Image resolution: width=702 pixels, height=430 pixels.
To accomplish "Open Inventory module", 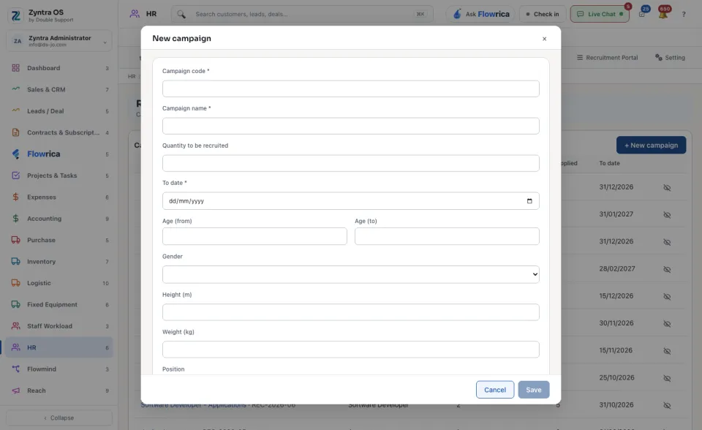I will pyautogui.click(x=59, y=262).
